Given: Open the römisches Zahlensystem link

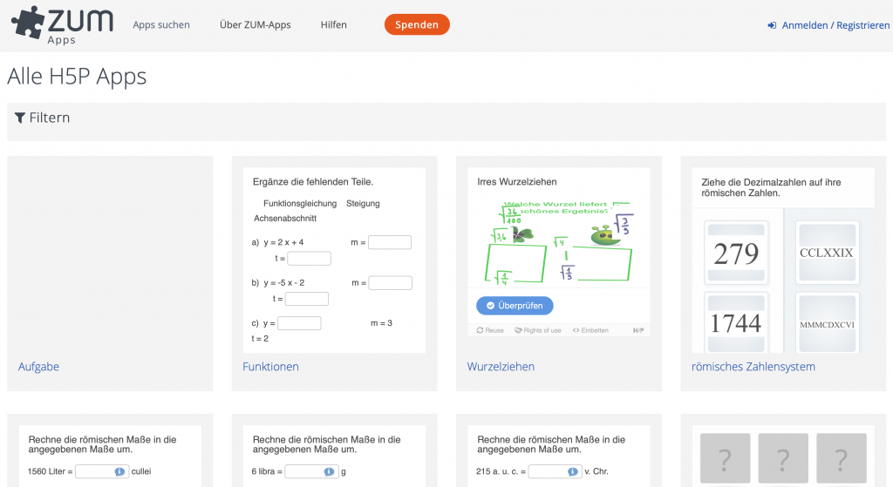Looking at the screenshot, I should (753, 367).
